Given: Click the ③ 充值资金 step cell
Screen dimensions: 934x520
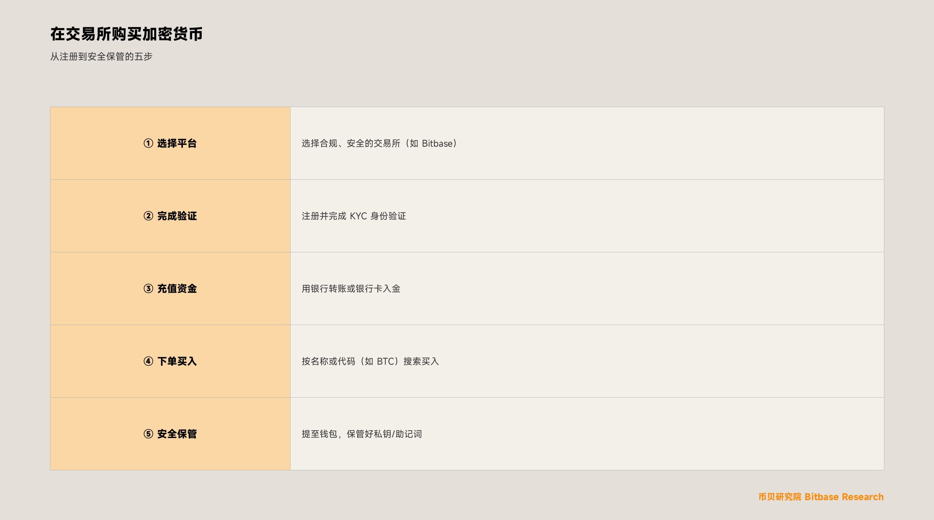Looking at the screenshot, I should click(x=170, y=288).
